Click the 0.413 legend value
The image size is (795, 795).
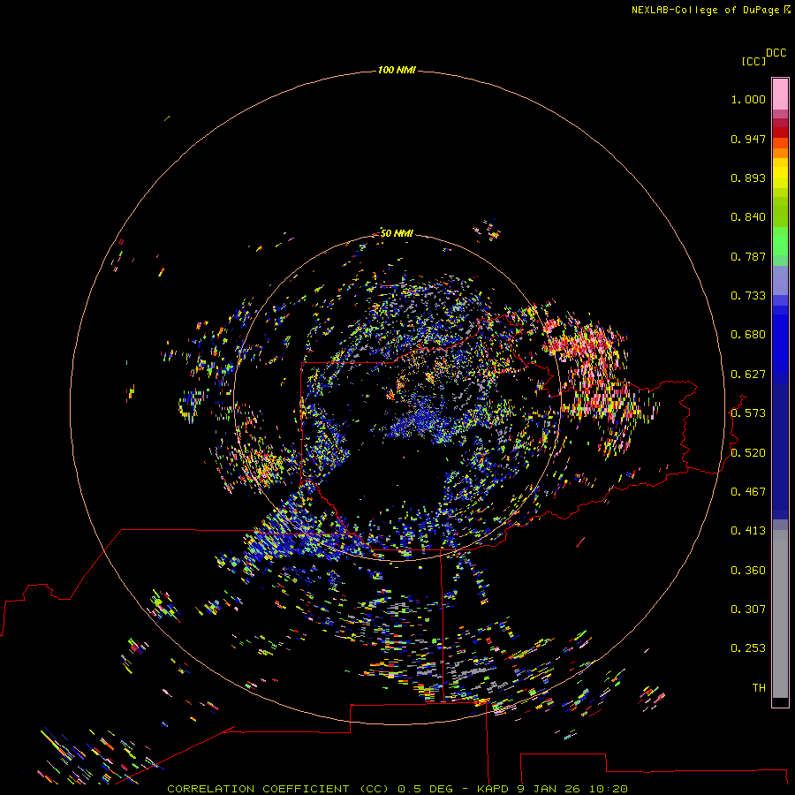pos(748,531)
